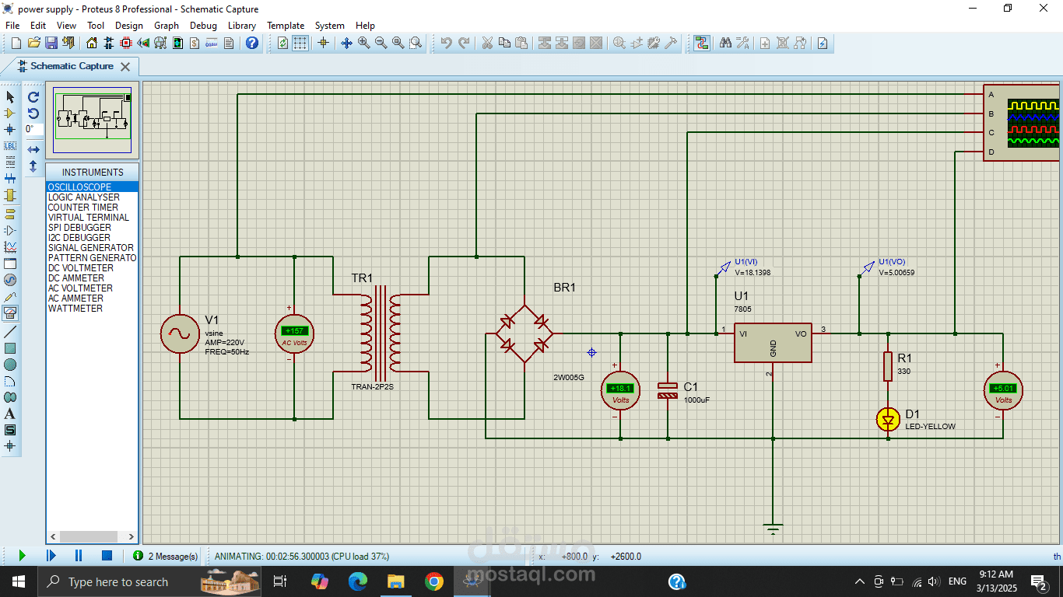Click the Step simulation button
Viewport: 1063px width, 597px height.
[51, 556]
